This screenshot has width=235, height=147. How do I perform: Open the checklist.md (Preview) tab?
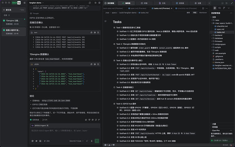coord(186,8)
